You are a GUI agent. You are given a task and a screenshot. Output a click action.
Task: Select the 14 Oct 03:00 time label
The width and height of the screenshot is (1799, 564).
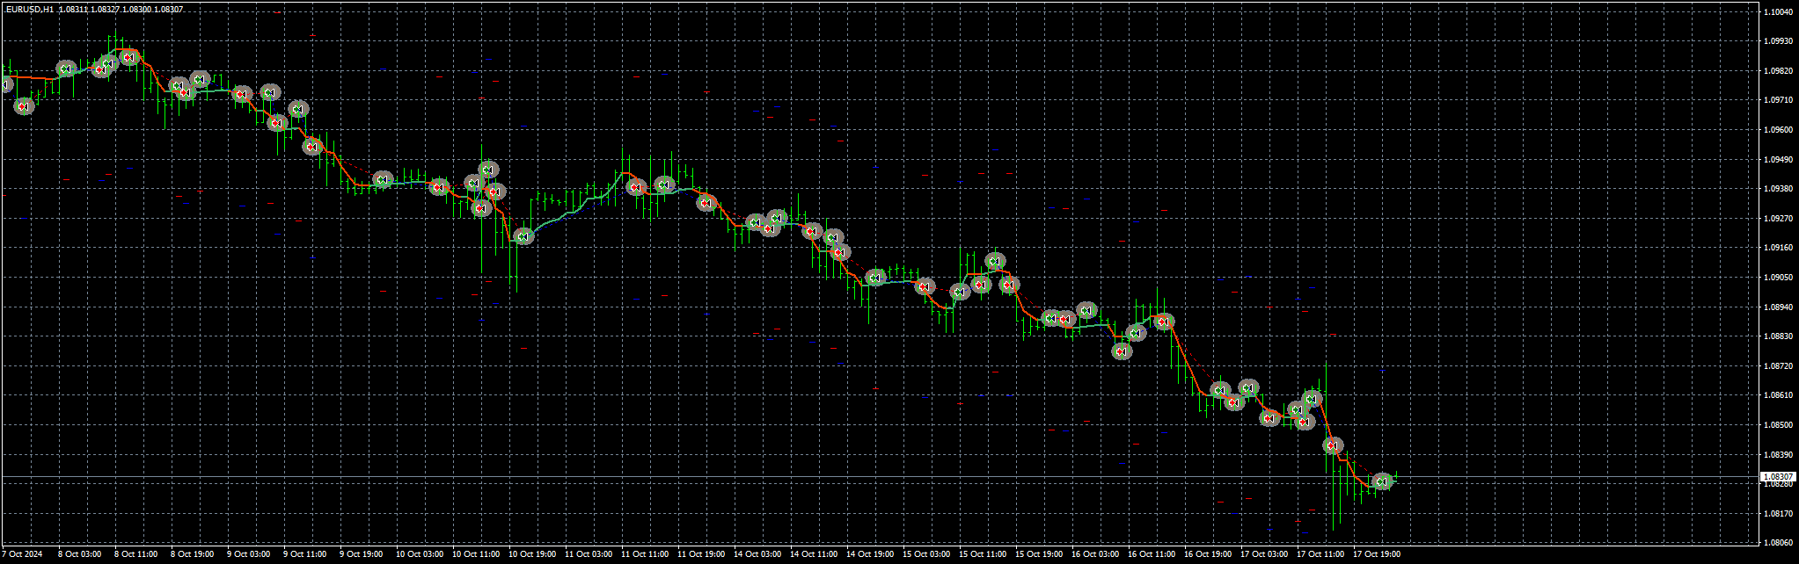tap(757, 554)
